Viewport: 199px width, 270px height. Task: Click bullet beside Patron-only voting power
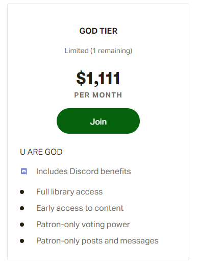22,225
